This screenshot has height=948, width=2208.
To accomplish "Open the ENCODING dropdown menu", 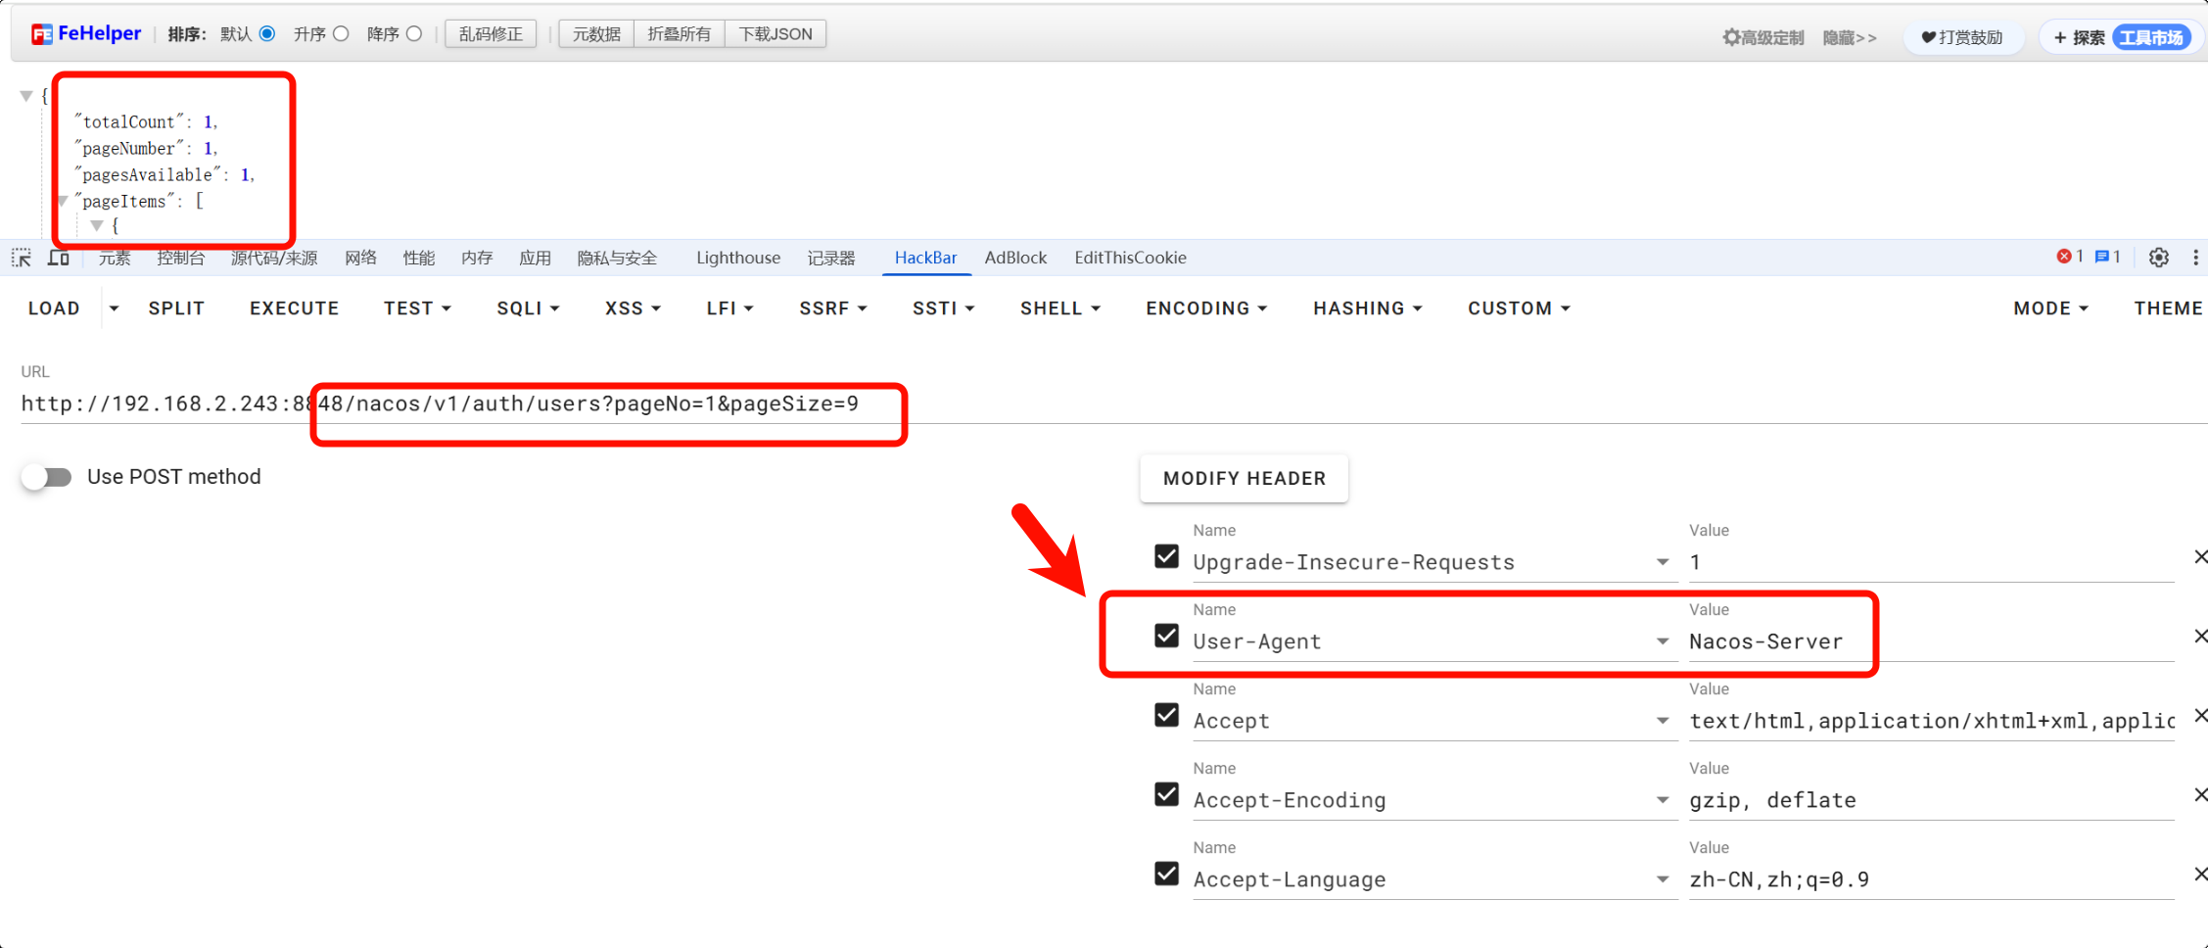I will (x=1206, y=308).
